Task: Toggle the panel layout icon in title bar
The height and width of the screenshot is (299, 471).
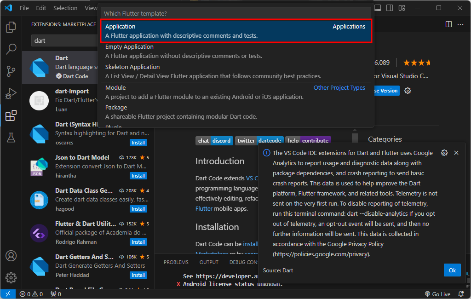Action: (378, 8)
